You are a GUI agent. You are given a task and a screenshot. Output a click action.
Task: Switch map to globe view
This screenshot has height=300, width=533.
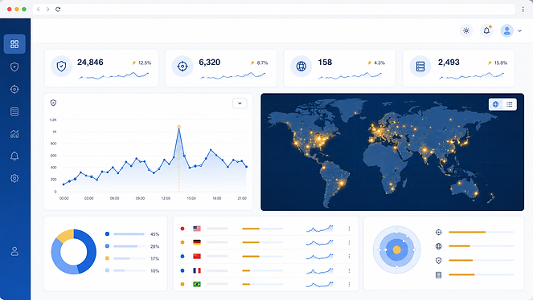click(495, 104)
